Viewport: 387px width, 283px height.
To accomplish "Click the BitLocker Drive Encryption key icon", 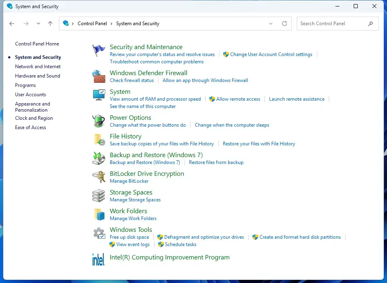I will (99, 177).
